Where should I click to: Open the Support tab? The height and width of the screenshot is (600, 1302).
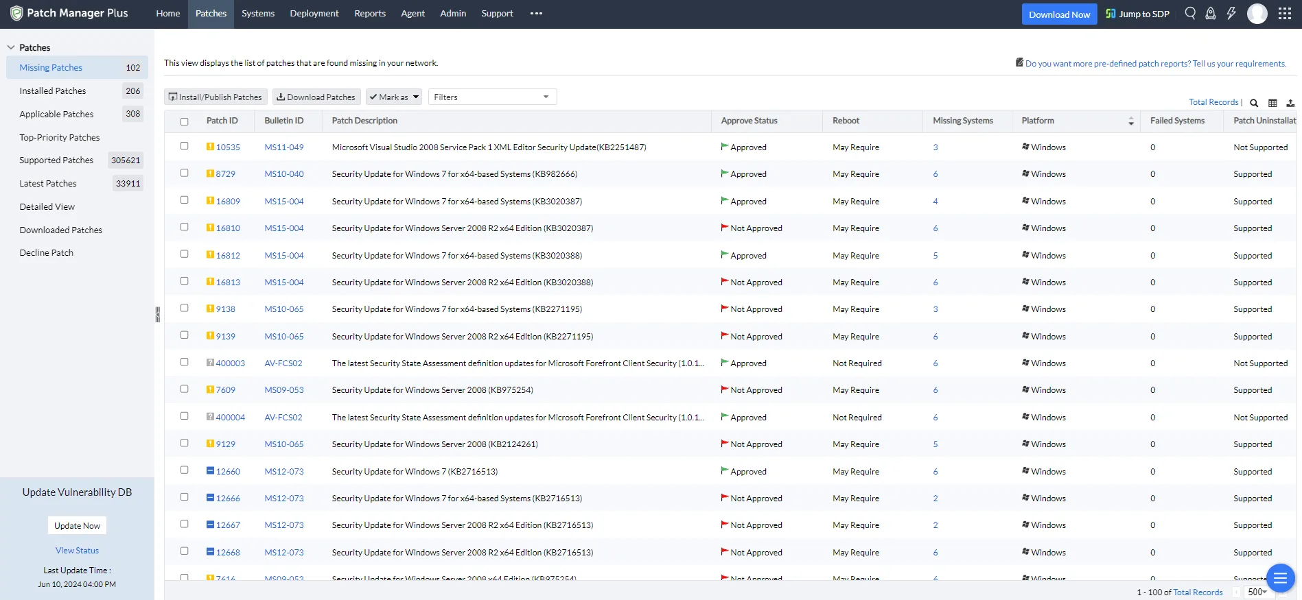click(497, 13)
